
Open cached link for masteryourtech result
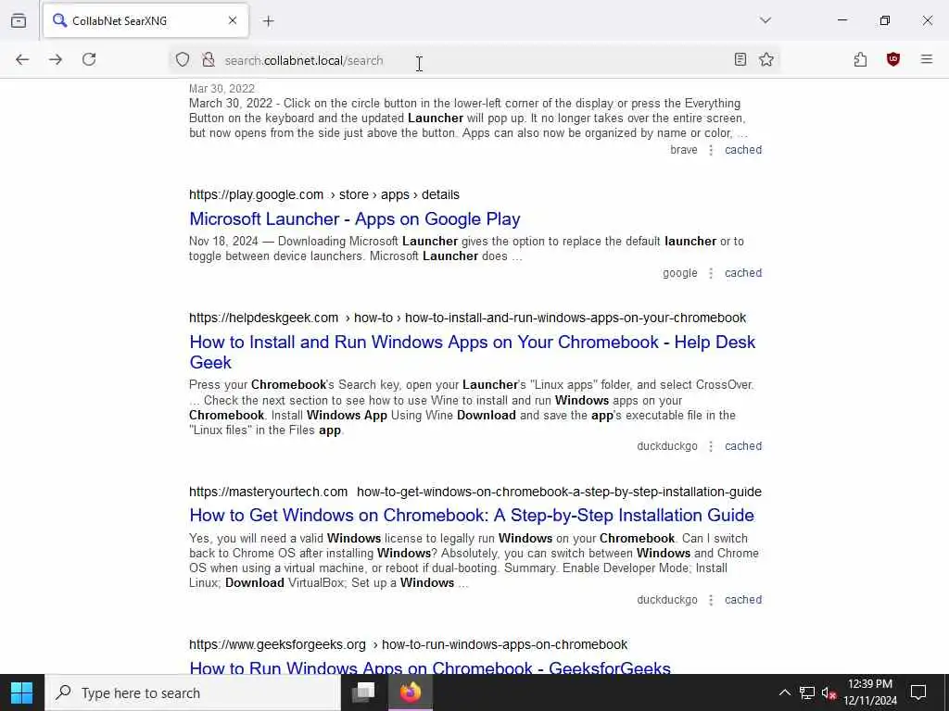(743, 600)
